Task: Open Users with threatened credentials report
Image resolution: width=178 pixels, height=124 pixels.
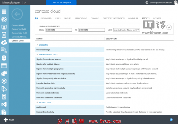Action: [x=70, y=98]
